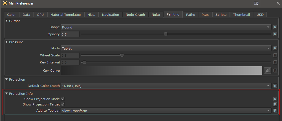Click the Cursor Opacity slider handle

tap(166, 34)
